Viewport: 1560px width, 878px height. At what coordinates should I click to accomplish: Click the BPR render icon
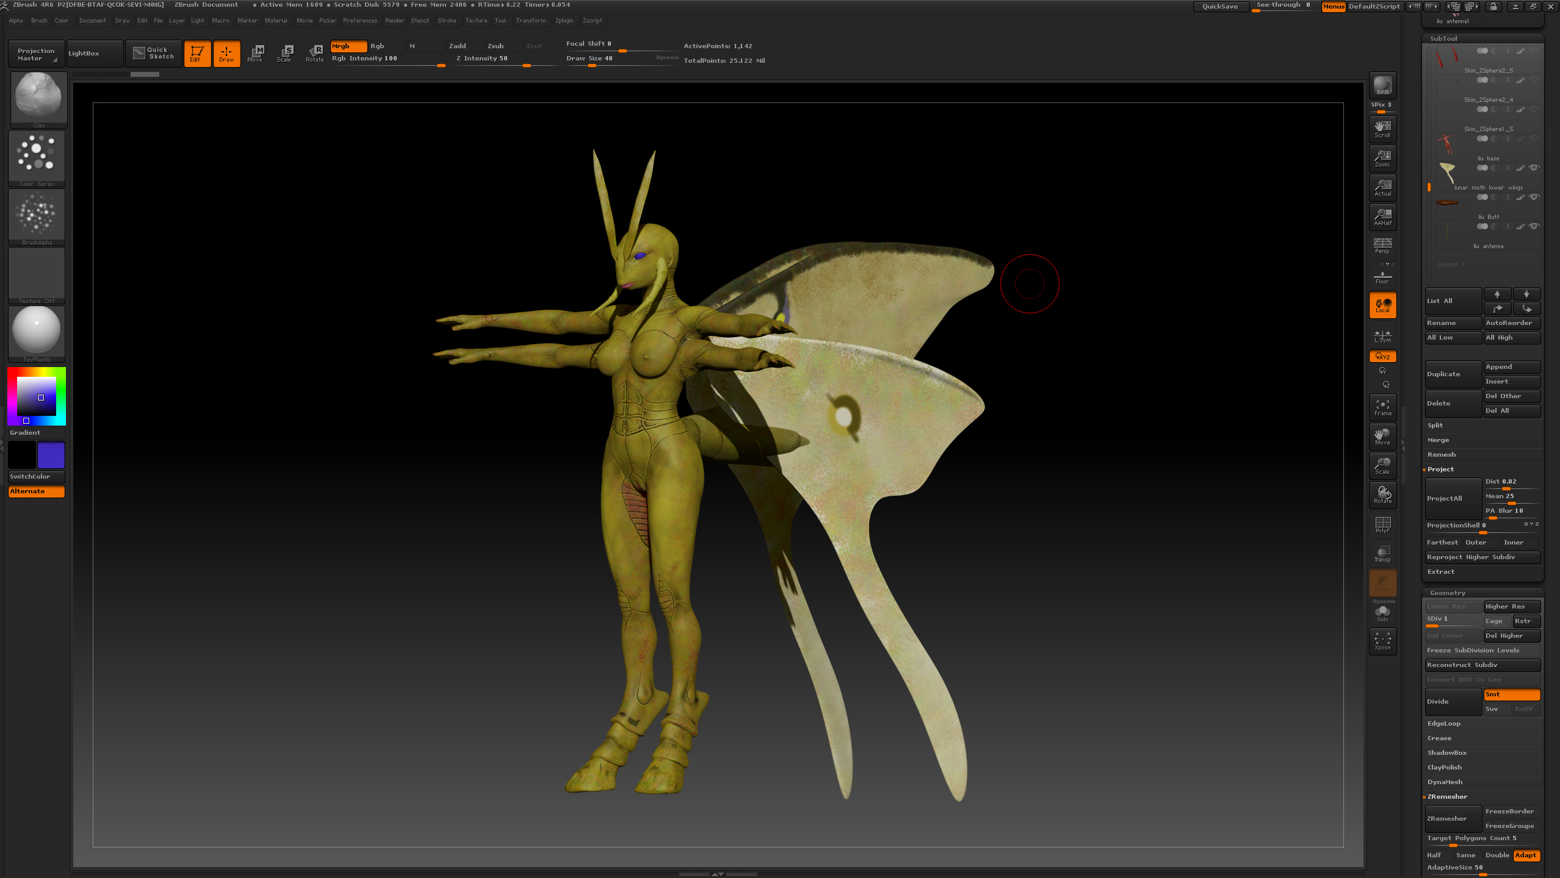click(1382, 85)
